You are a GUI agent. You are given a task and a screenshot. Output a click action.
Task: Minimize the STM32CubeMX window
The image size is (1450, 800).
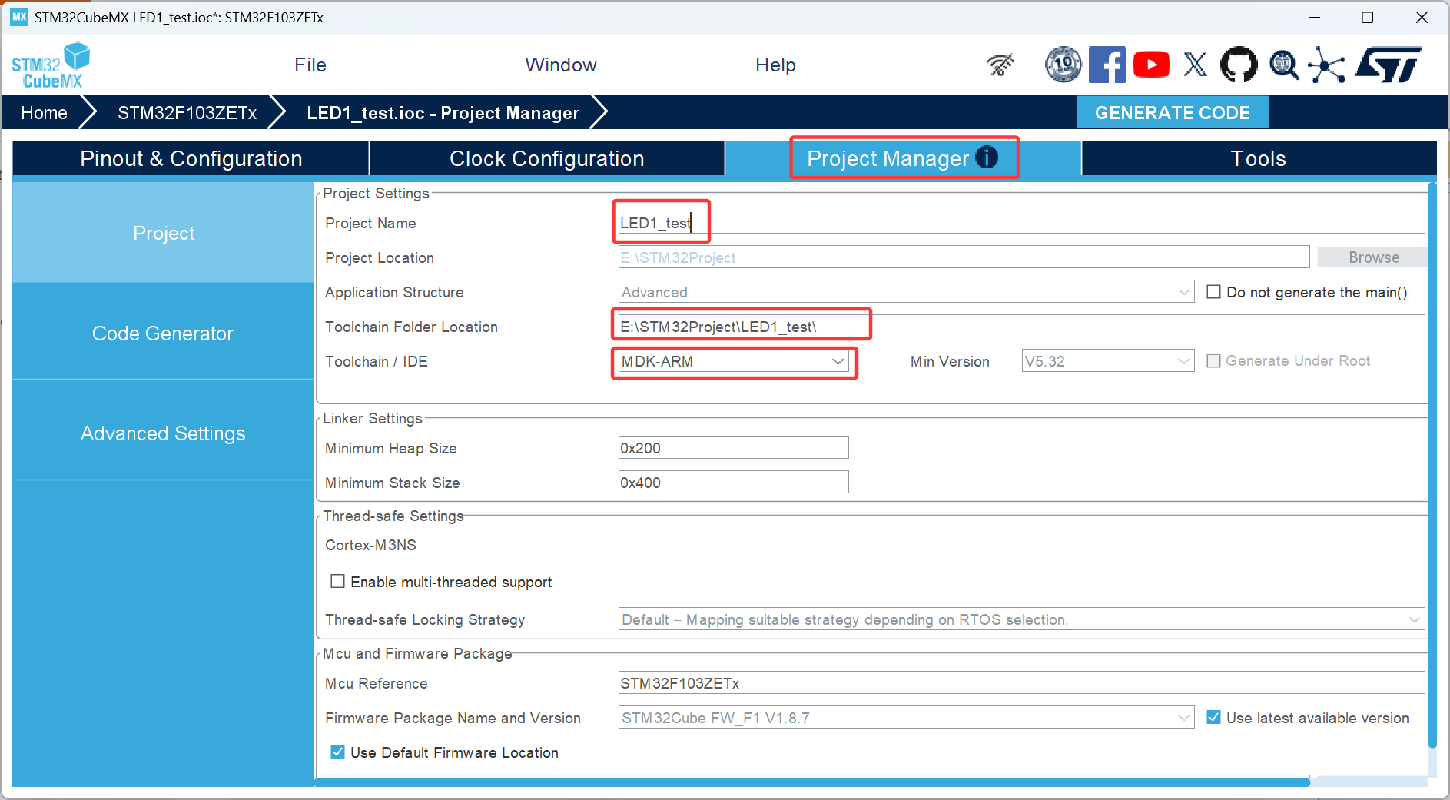(1315, 17)
